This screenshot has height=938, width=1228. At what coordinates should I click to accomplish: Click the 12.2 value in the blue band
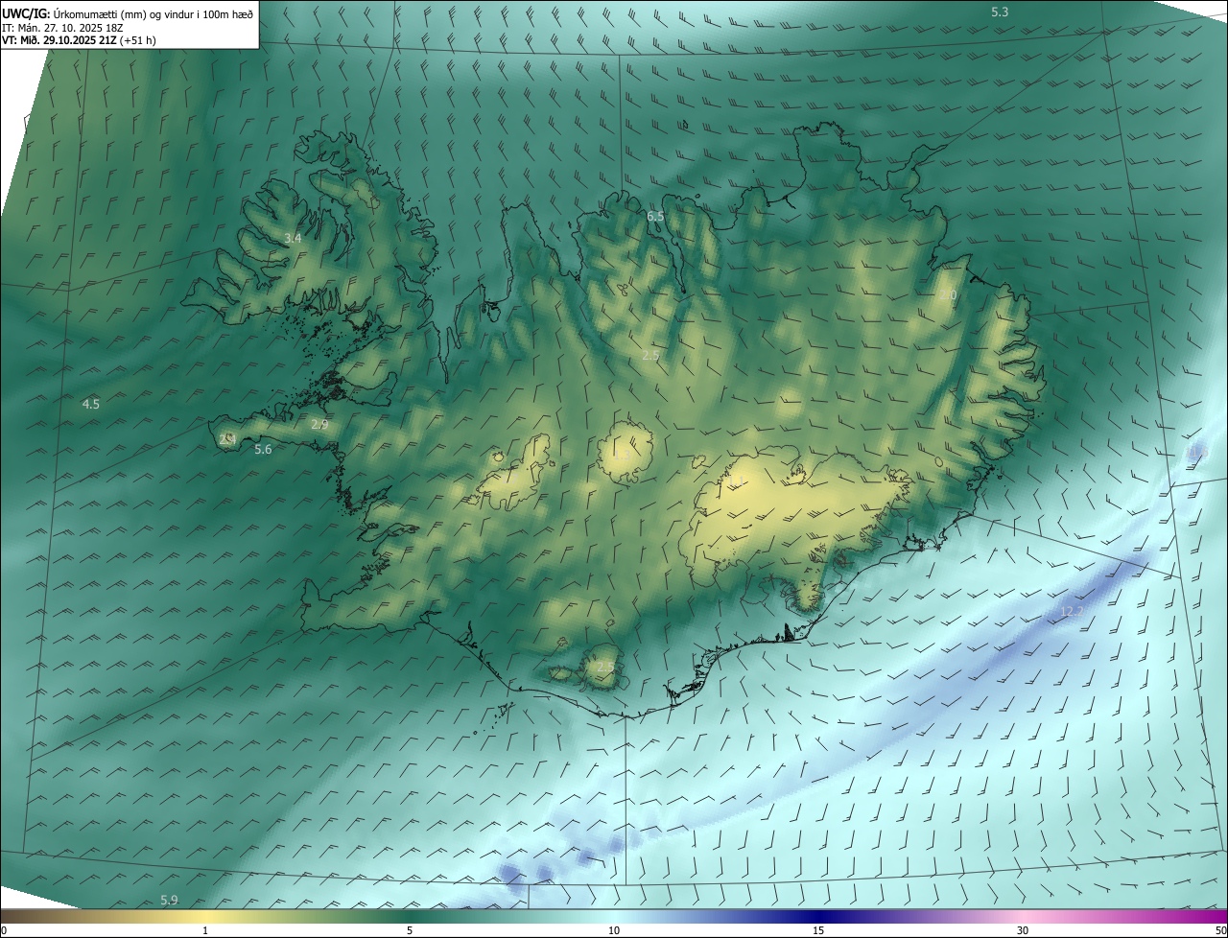point(1072,612)
